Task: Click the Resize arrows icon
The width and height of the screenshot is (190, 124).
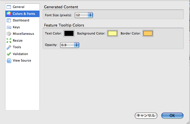Action: pyautogui.click(x=9, y=40)
